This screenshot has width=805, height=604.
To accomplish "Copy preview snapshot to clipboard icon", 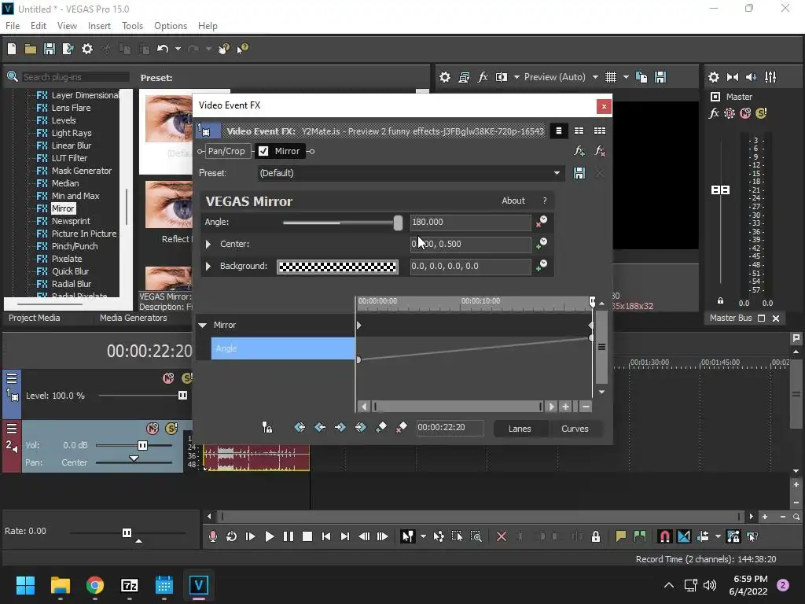I will click(x=641, y=77).
